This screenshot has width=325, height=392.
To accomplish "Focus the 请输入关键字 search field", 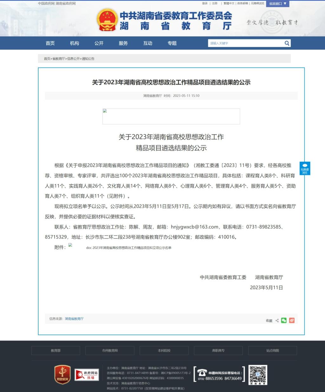I will (245, 43).
